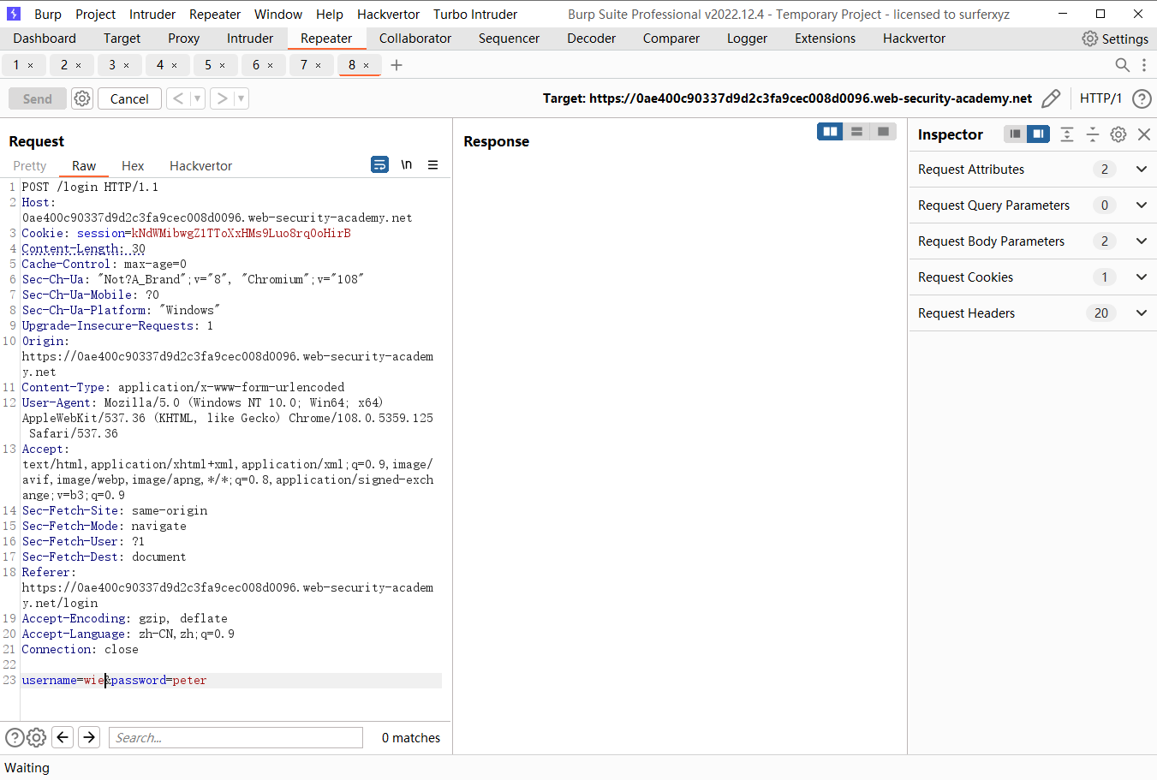Click into the request Search field
The image size is (1157, 780).
236,737
